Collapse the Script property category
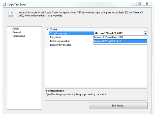154x114 pixels. 48,29
